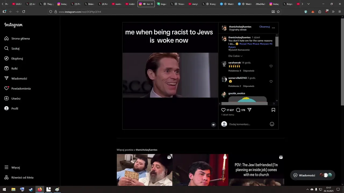View Polubienia: 8 likes on sarahsevak comment
This screenshot has width=344, height=193.
[x=235, y=71]
